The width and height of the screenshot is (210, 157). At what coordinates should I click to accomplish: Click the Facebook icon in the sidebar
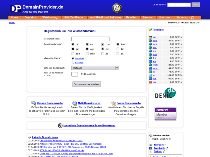pyautogui.click(x=150, y=148)
